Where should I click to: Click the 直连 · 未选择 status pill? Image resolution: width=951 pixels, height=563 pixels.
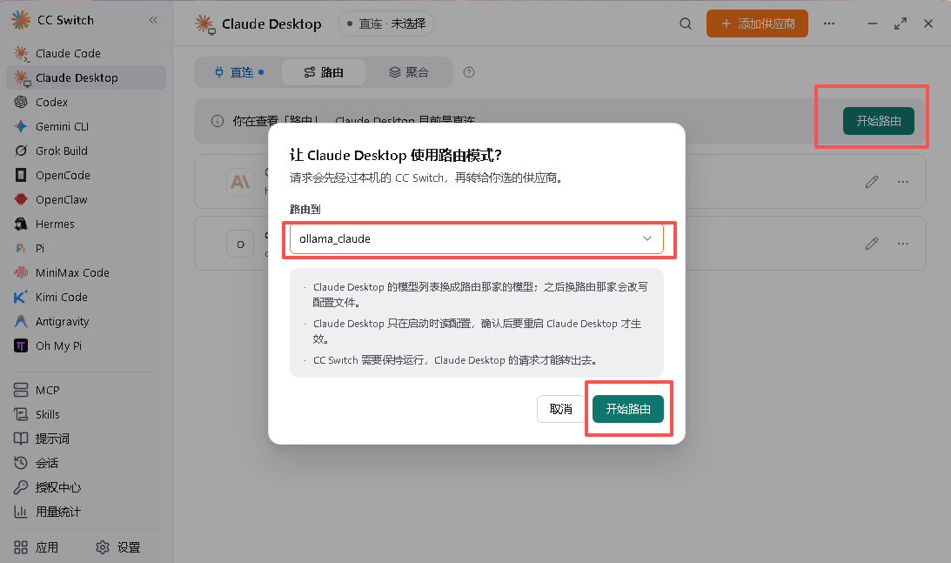386,23
